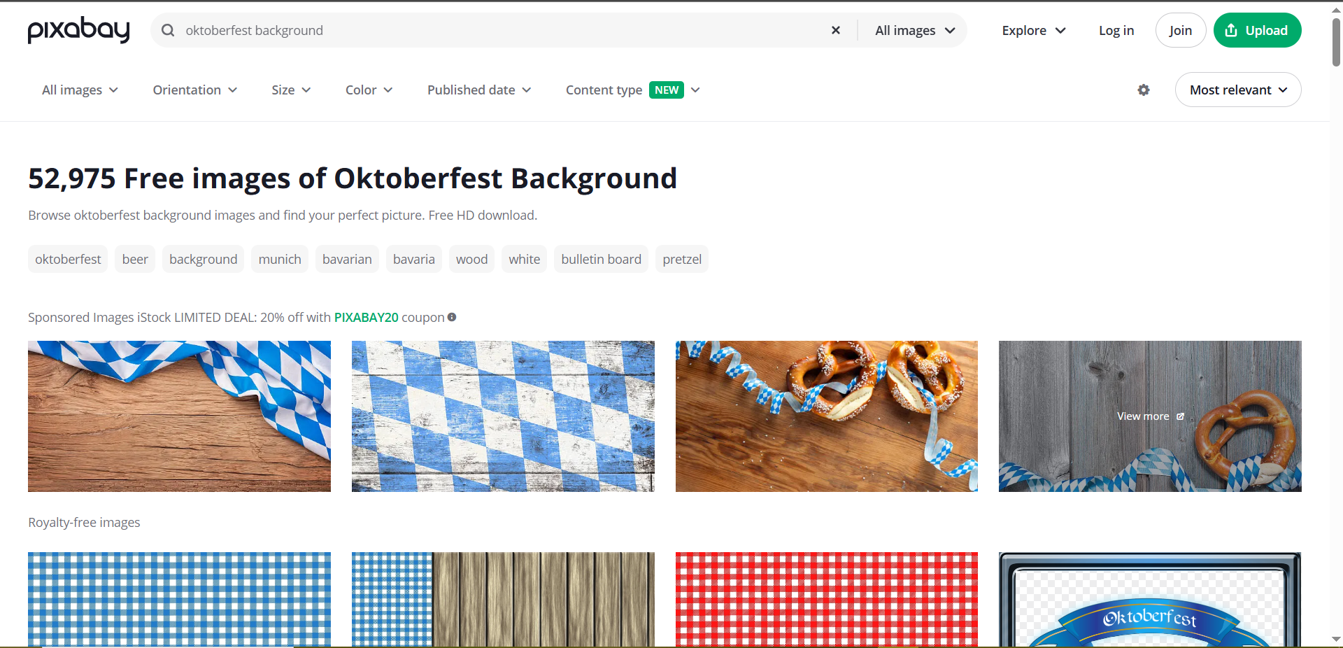Filter results by the pretzel tag

coord(682,259)
